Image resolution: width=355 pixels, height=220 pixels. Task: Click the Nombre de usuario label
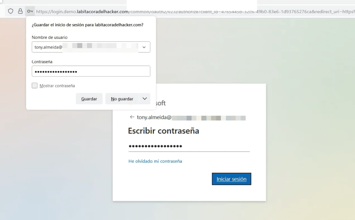(x=50, y=37)
